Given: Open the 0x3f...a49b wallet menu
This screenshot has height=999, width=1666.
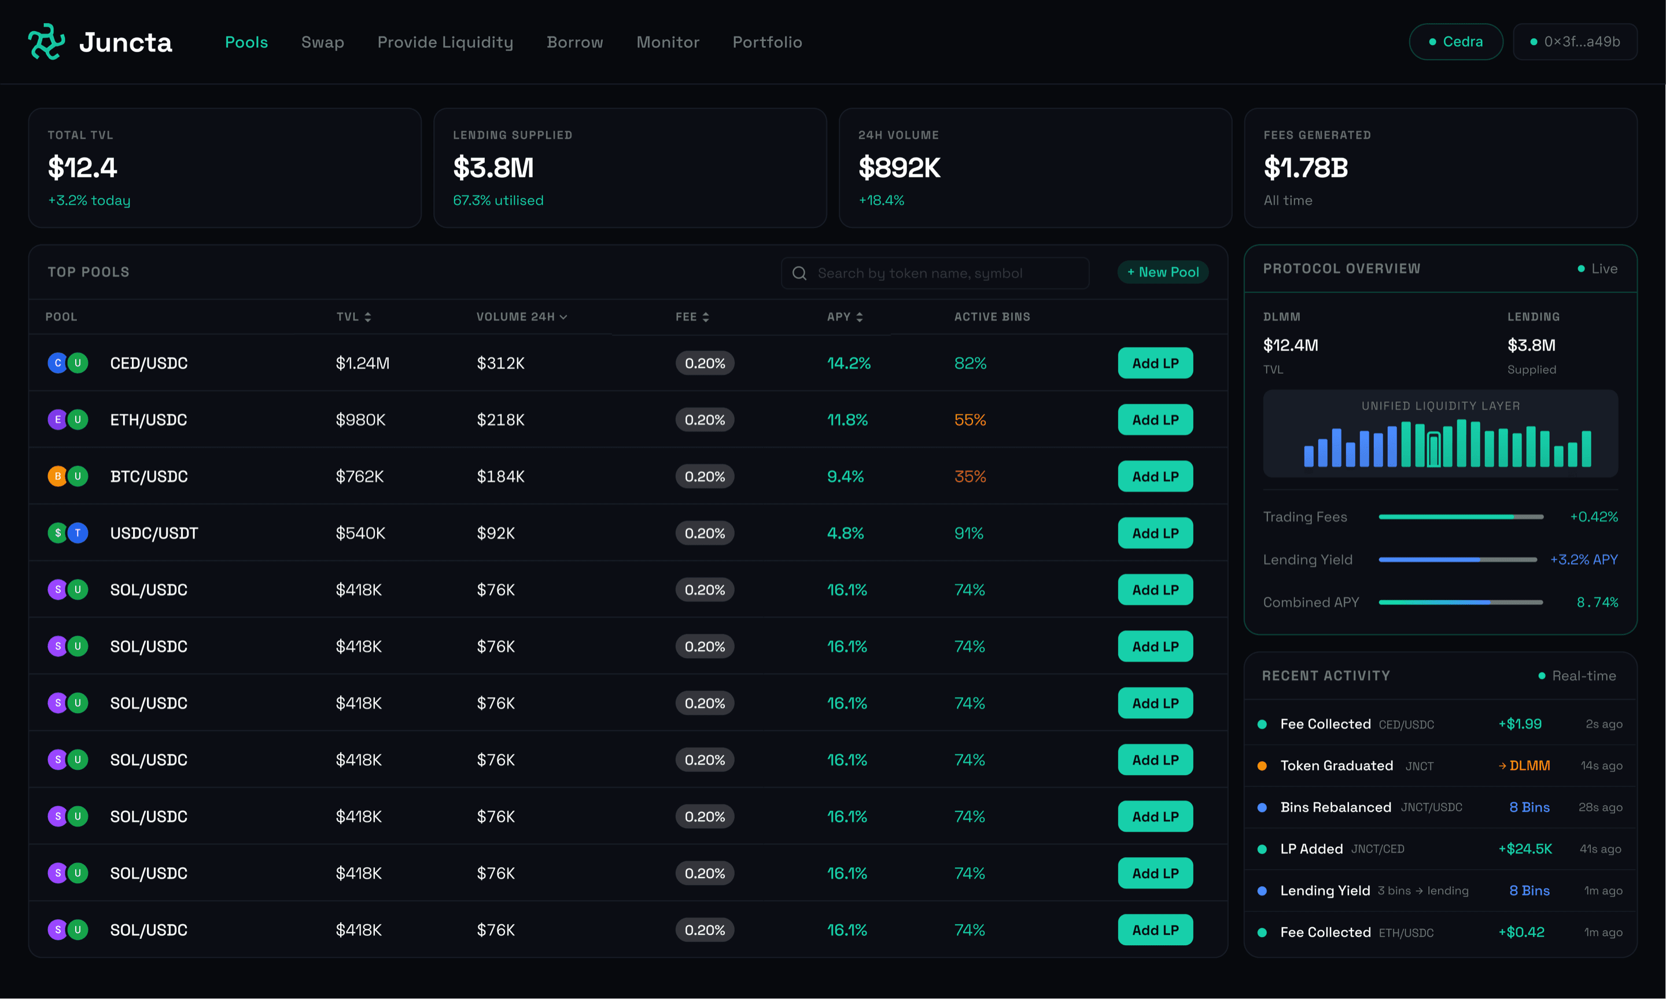Looking at the screenshot, I should pos(1575,42).
